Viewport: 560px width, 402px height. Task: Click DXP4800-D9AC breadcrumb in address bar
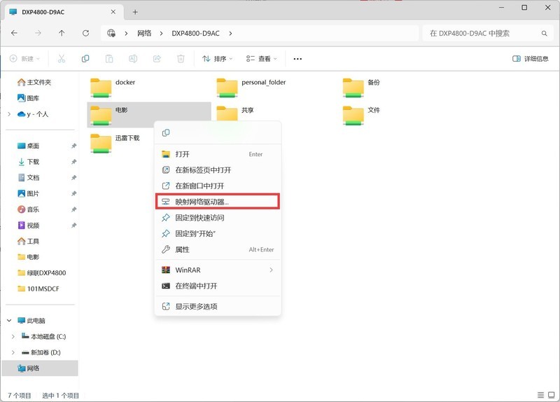(196, 33)
